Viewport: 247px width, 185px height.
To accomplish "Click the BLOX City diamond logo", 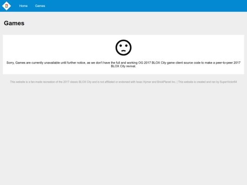I will 6,6.
